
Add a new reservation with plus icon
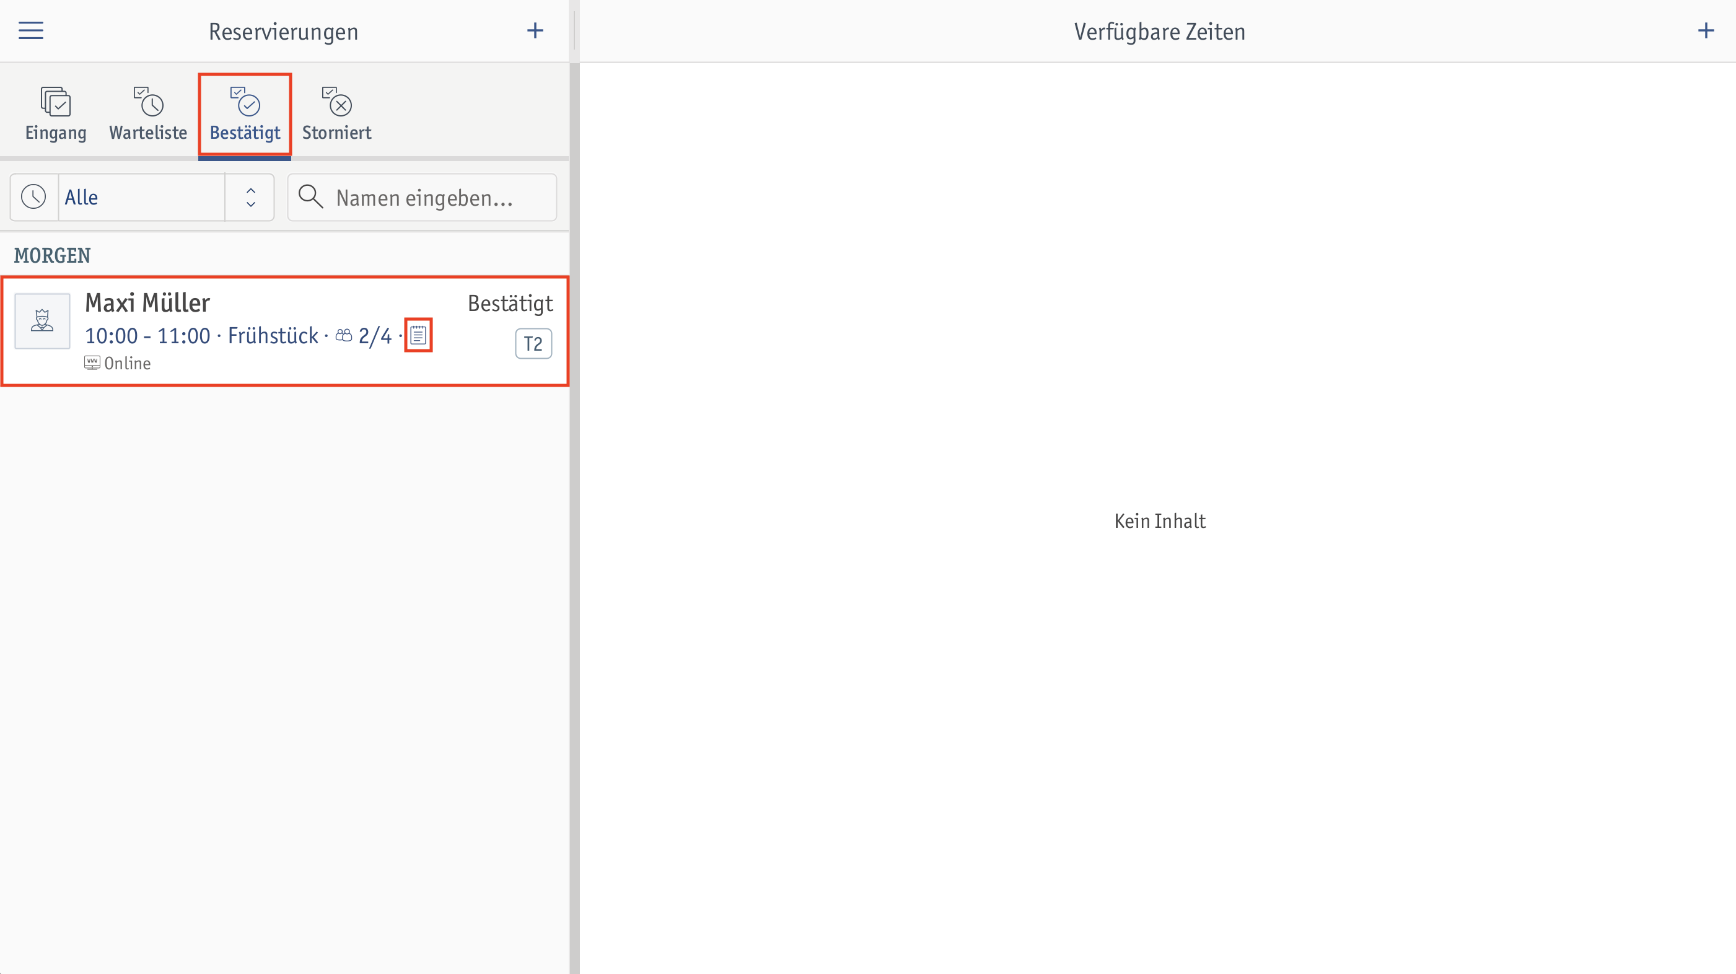click(x=535, y=31)
